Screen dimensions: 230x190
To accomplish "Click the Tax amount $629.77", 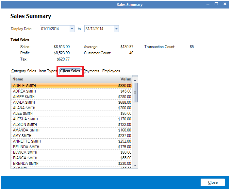I will pyautogui.click(x=63, y=59).
